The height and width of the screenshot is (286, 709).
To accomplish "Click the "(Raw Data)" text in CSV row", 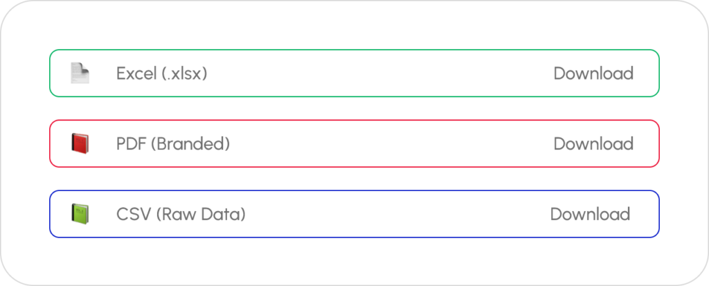I will pyautogui.click(x=201, y=214).
